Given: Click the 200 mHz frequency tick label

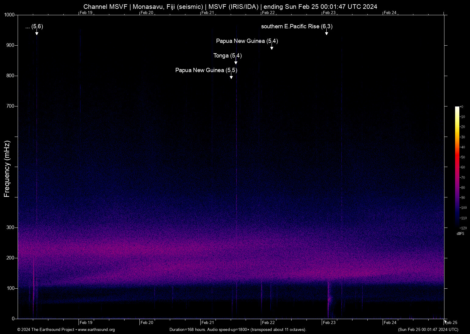Looking at the screenshot, I should click(x=10, y=258).
